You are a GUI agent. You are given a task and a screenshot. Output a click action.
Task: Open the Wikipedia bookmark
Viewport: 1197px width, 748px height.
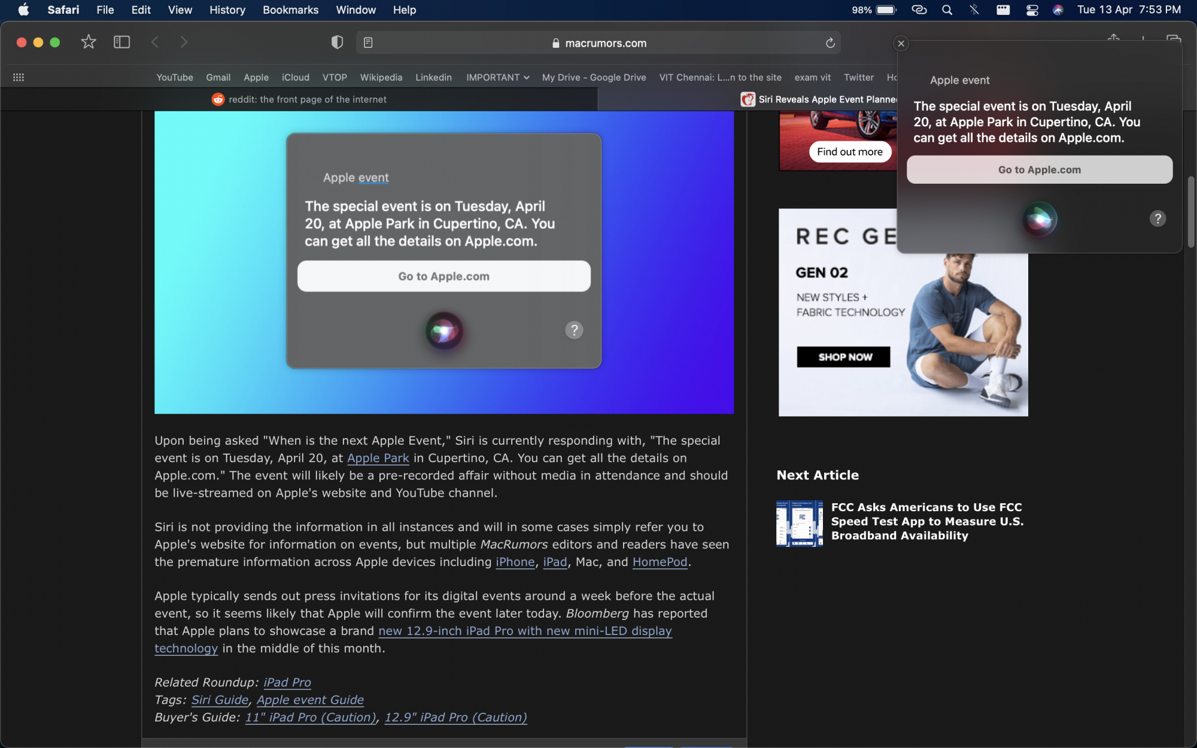381,77
